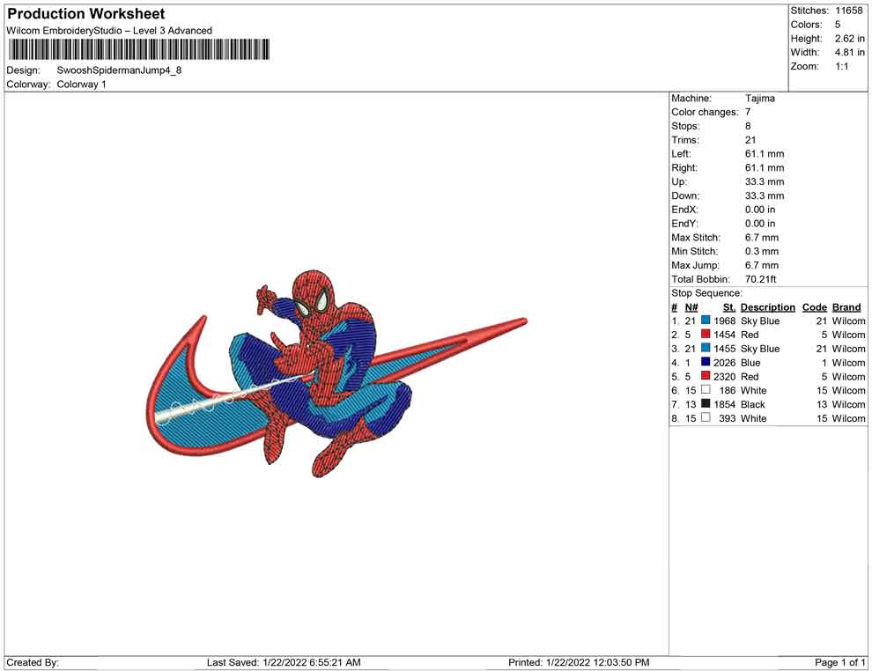
Task: Select the Red swatch with 2320 stitches
Action: [x=706, y=376]
